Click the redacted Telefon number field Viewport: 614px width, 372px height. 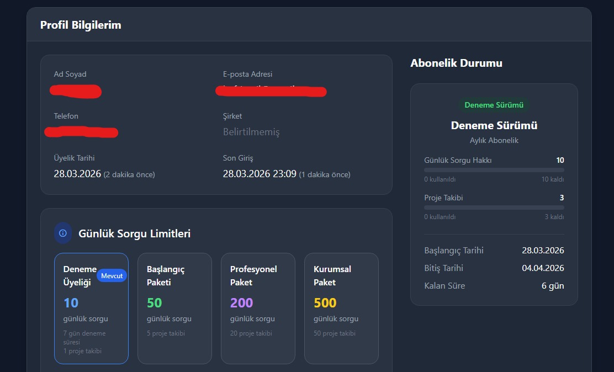pos(82,132)
